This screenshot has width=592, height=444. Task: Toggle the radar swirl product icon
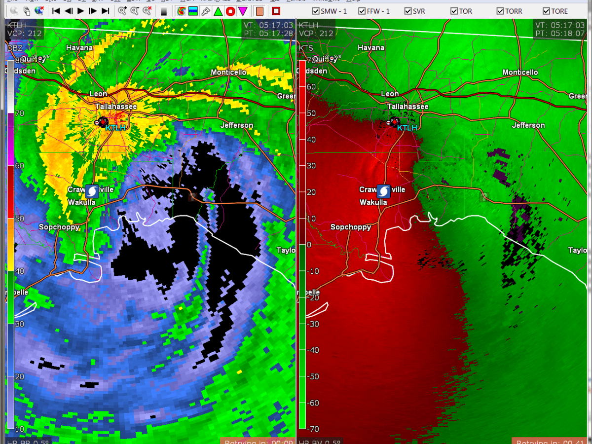(181, 11)
